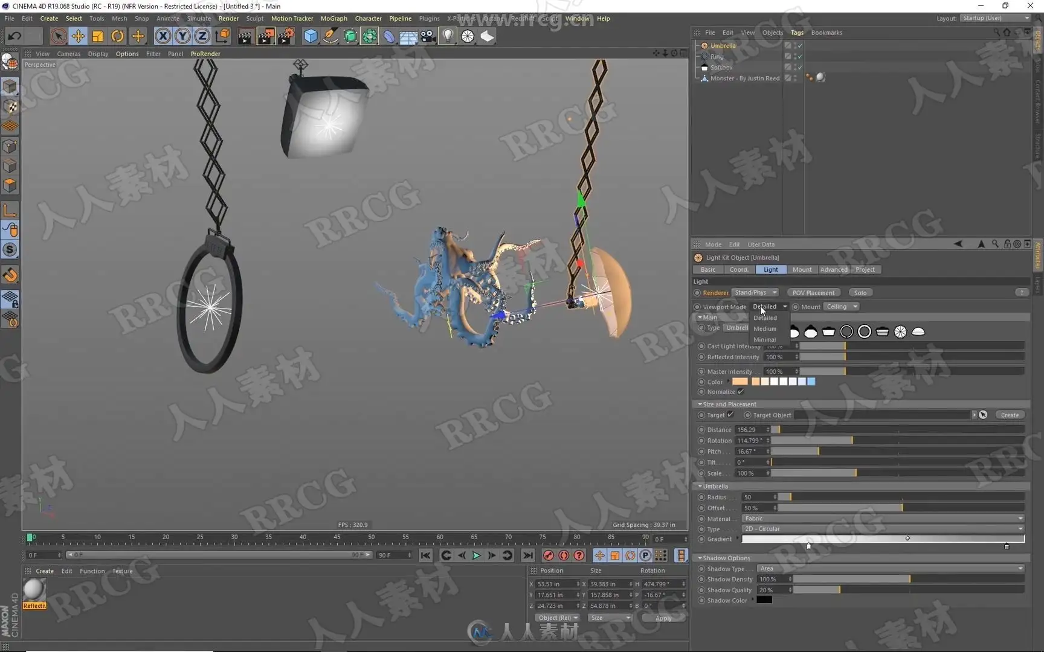Screen dimensions: 1044x652
Task: Open the Renderer Stand/Phys dropdown
Action: tap(755, 293)
